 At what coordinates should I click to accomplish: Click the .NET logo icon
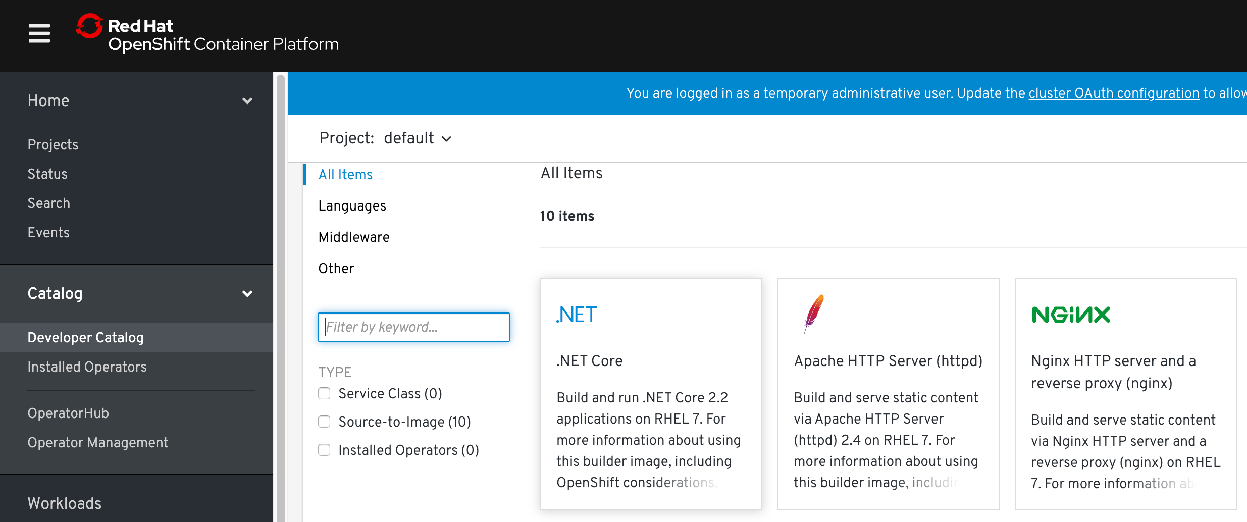pos(576,315)
